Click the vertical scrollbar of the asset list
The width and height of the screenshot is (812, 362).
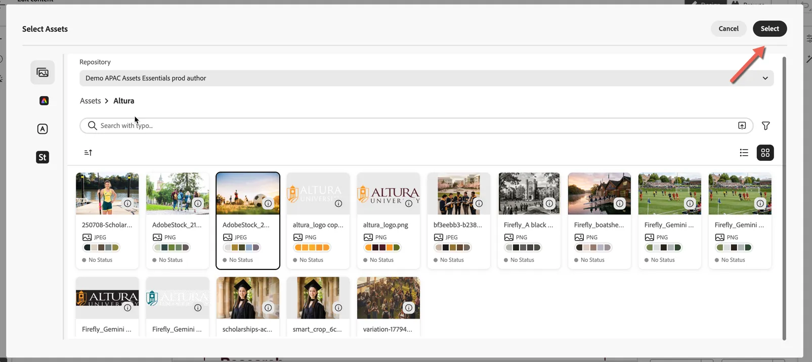784,198
